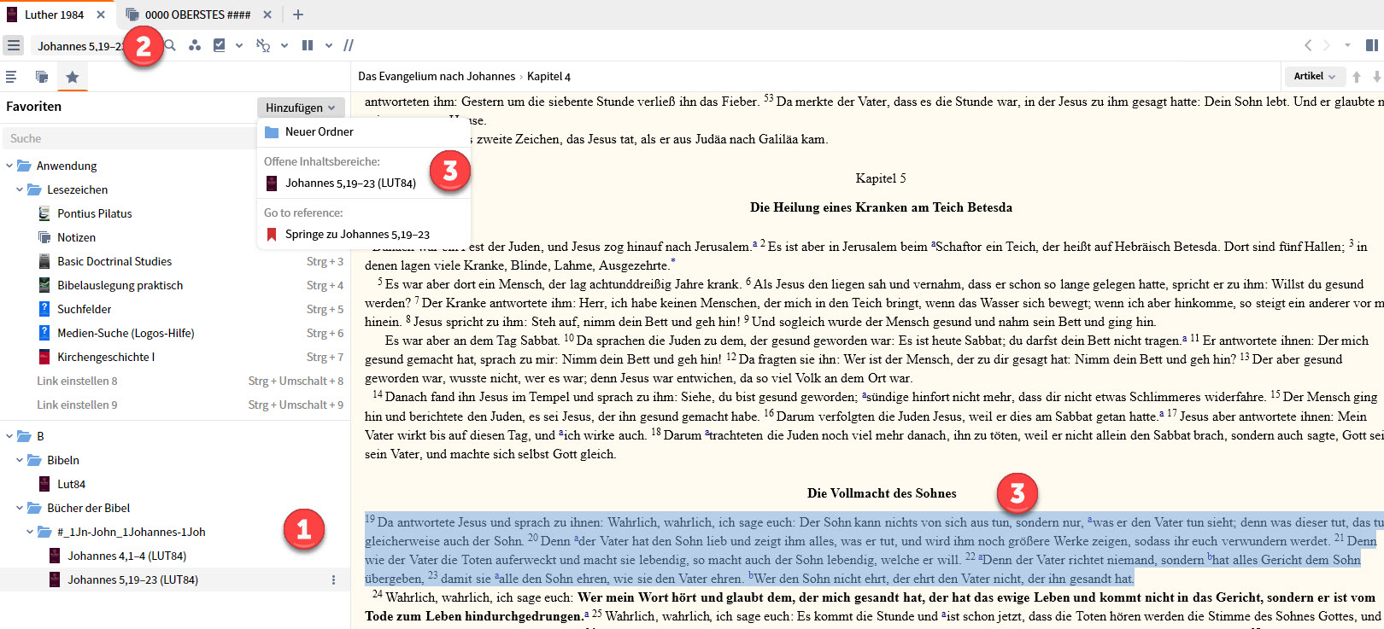Click the Die Vollmacht des Sohnes heading

point(882,493)
